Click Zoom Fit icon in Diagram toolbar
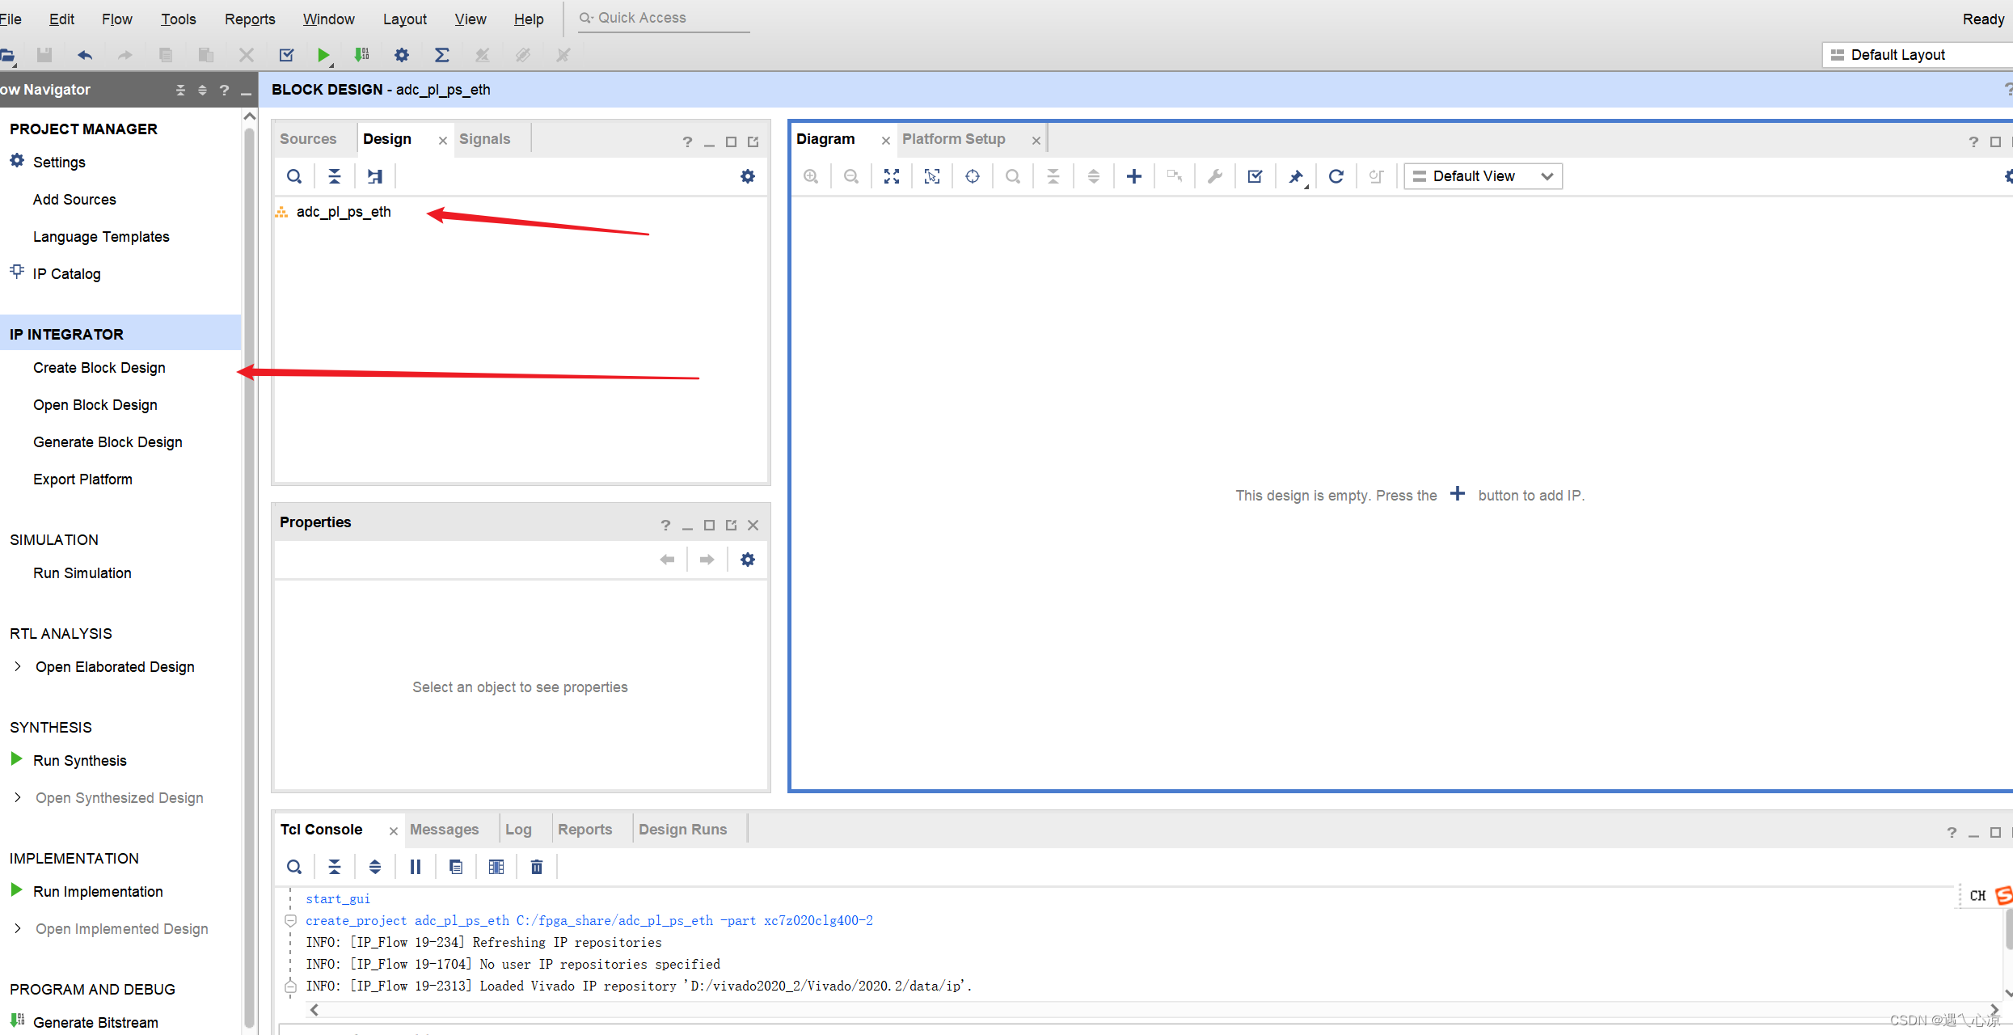Screen dimensions: 2013x1035 coord(892,176)
